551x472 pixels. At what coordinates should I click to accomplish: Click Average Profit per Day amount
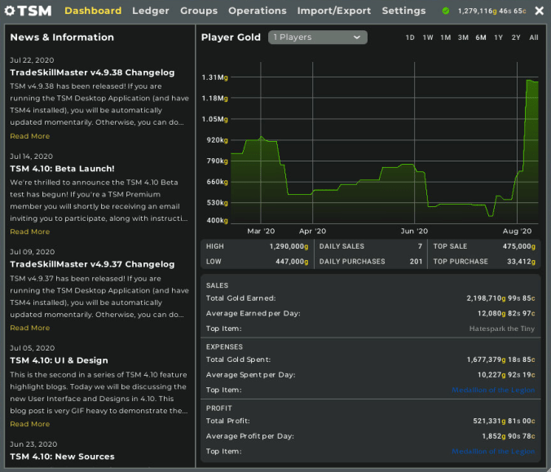[x=509, y=436]
